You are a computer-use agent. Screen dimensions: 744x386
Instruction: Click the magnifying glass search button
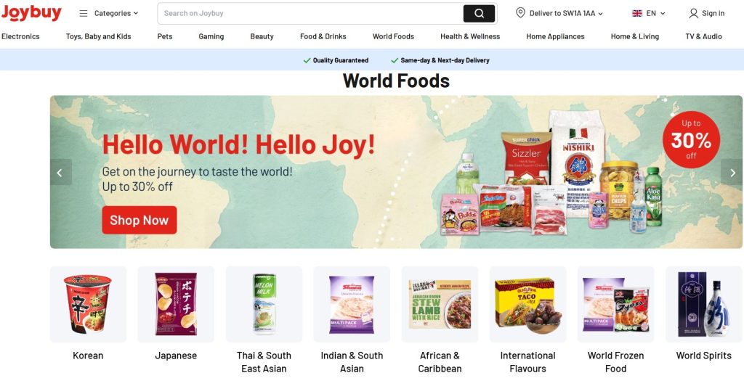[480, 13]
